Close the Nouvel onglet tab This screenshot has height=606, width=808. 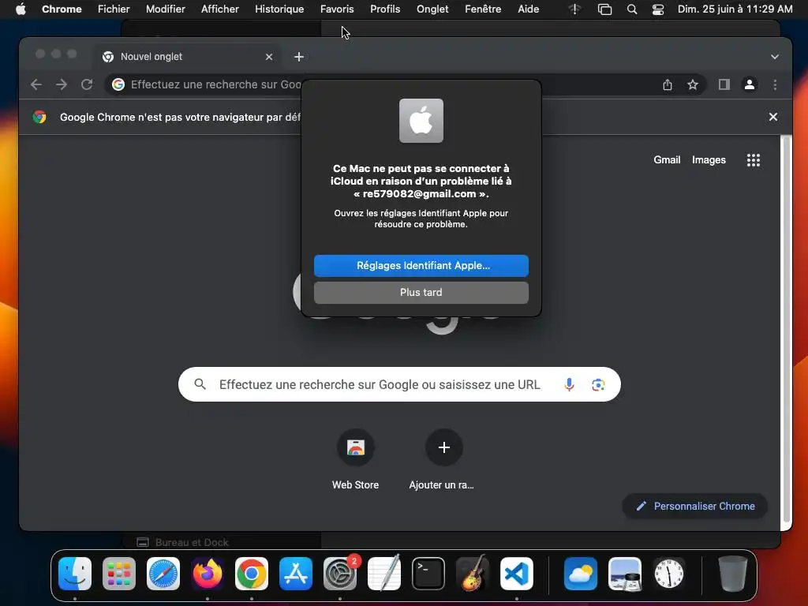[269, 57]
